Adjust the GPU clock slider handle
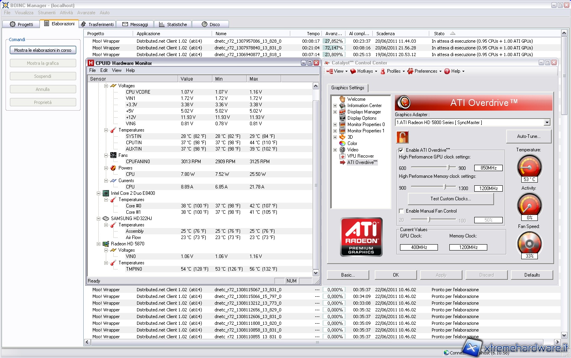This screenshot has height=358, width=571. tap(449, 167)
